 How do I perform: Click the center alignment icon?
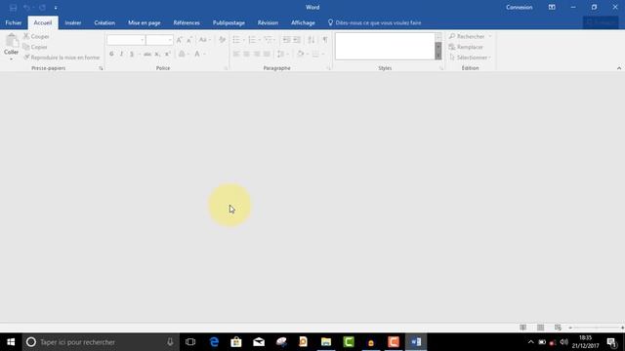click(247, 54)
